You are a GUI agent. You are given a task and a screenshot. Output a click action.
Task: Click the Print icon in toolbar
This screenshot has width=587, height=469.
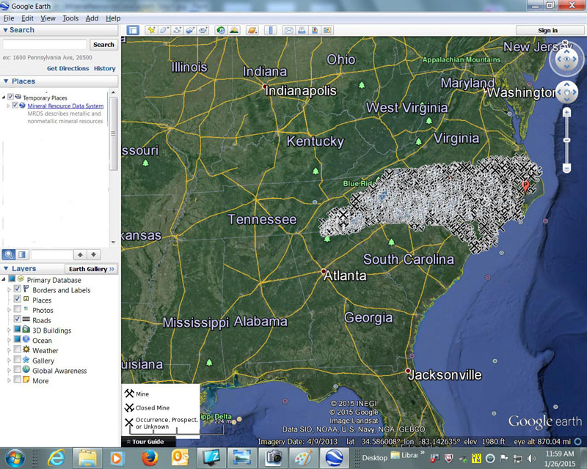[302, 30]
